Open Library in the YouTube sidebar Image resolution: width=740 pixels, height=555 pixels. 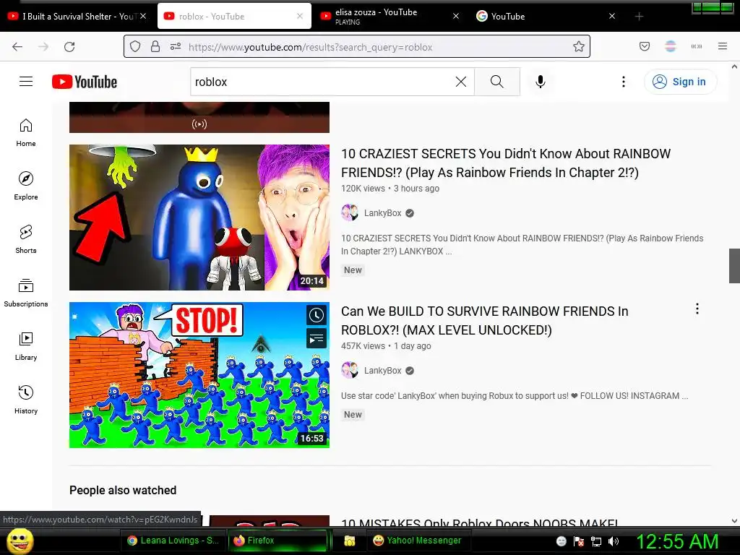click(26, 346)
